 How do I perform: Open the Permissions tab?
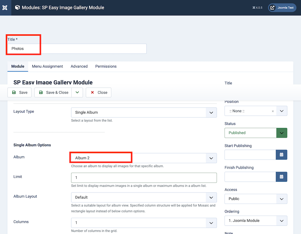click(x=106, y=66)
